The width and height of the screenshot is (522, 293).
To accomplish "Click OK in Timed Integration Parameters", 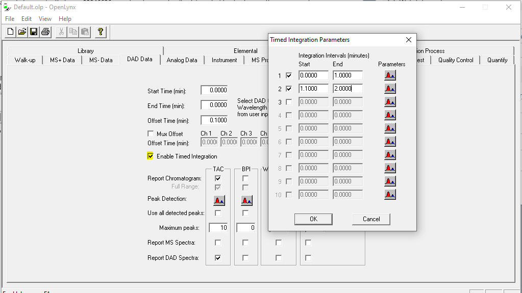I will pyautogui.click(x=313, y=219).
